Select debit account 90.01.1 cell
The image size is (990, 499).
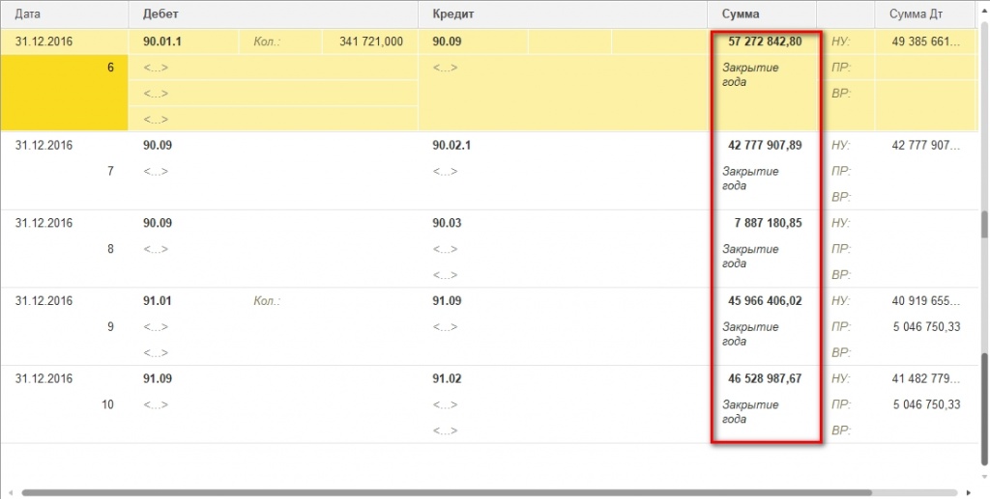(x=162, y=42)
